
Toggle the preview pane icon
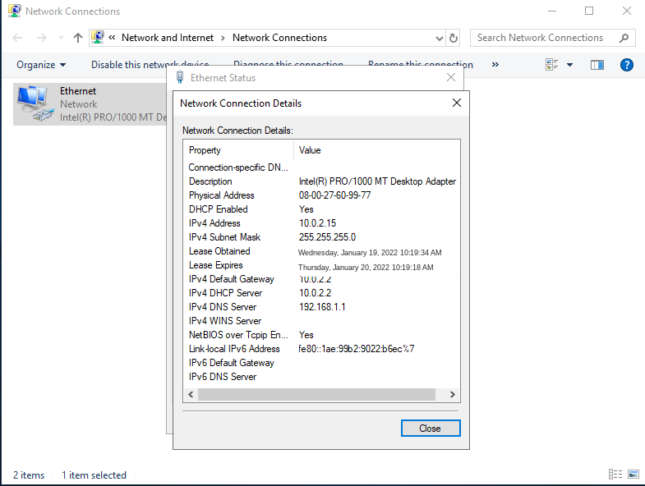coord(597,65)
